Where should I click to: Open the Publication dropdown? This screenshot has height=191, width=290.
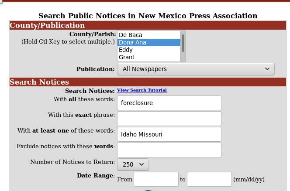195,69
